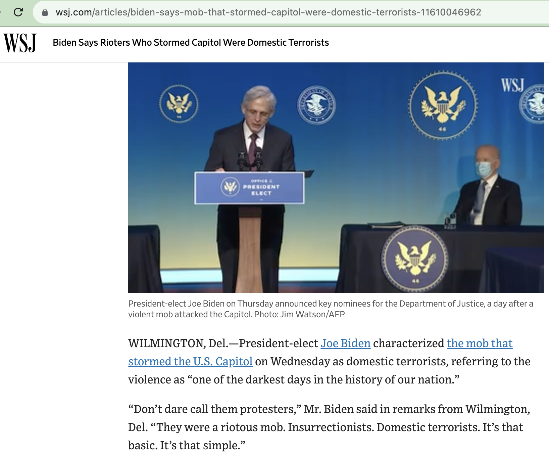Click the photo caption crediting Jim Watson/AFP
549x458 pixels.
(x=331, y=309)
